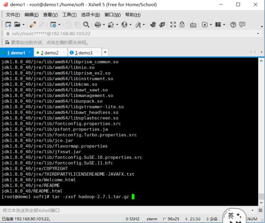Click the tar -zxvf hadoop command line

pos(68,197)
